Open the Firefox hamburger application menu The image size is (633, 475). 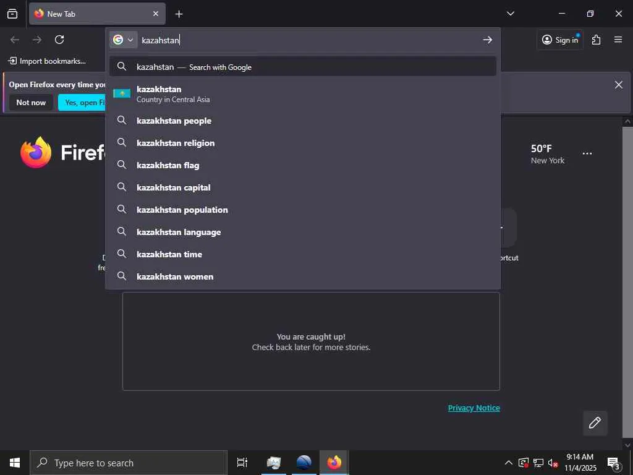click(x=618, y=40)
